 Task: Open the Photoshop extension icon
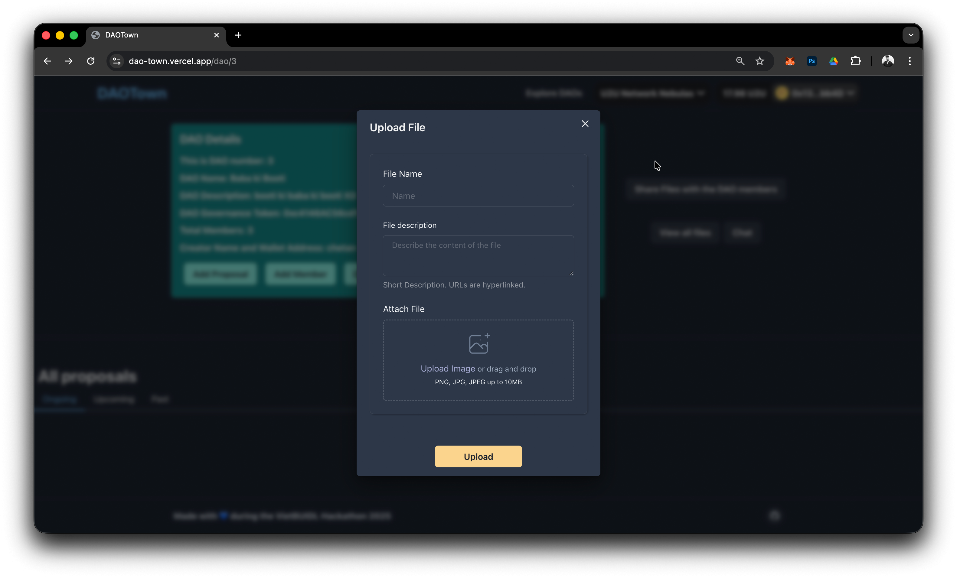[x=811, y=61]
